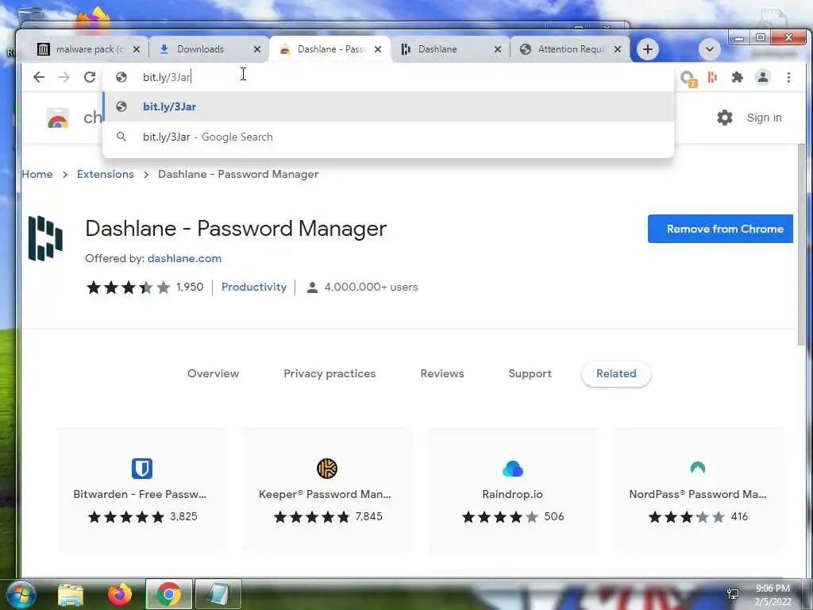Close the Downloads tab
Viewport: 813px width, 610px height.
[x=257, y=49]
